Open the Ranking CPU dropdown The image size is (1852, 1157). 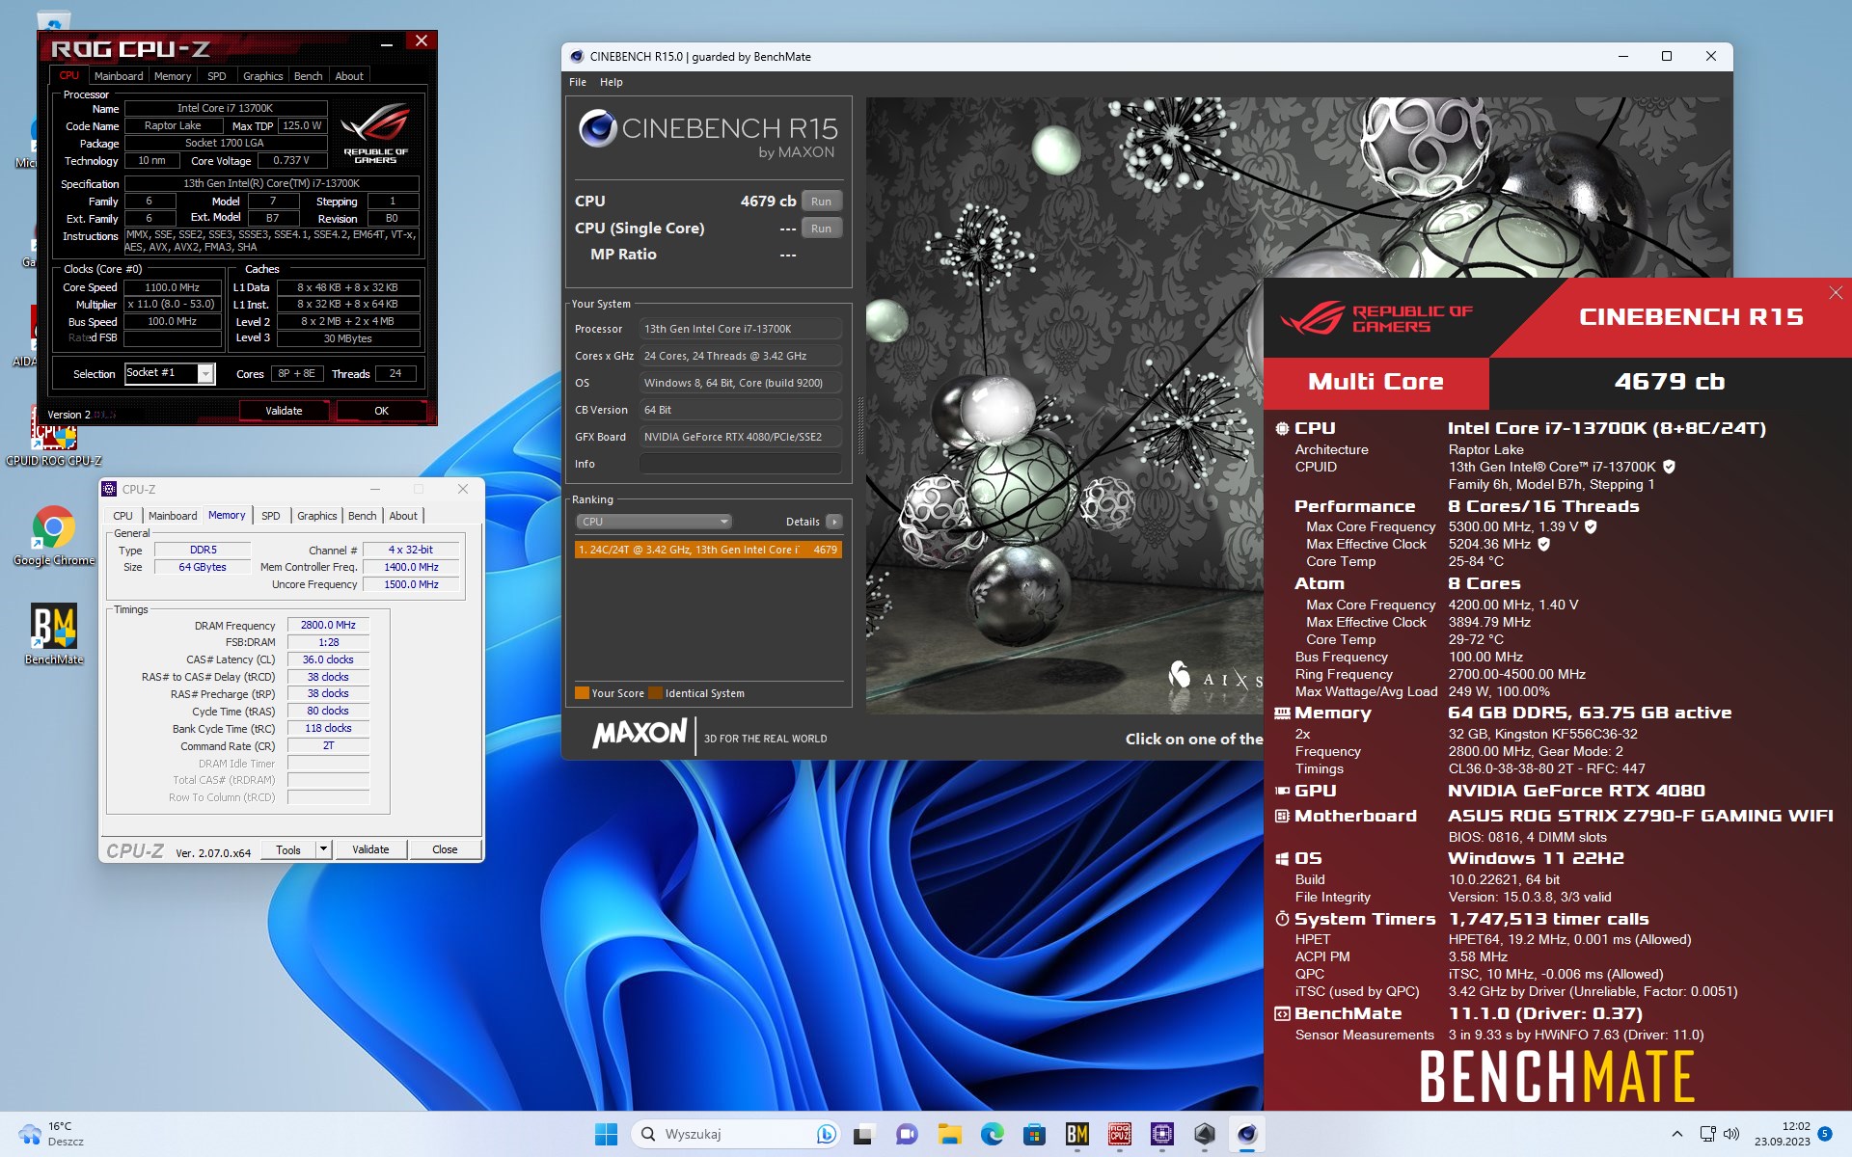[654, 522]
